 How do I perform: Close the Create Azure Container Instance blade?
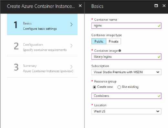[x=80, y=6]
